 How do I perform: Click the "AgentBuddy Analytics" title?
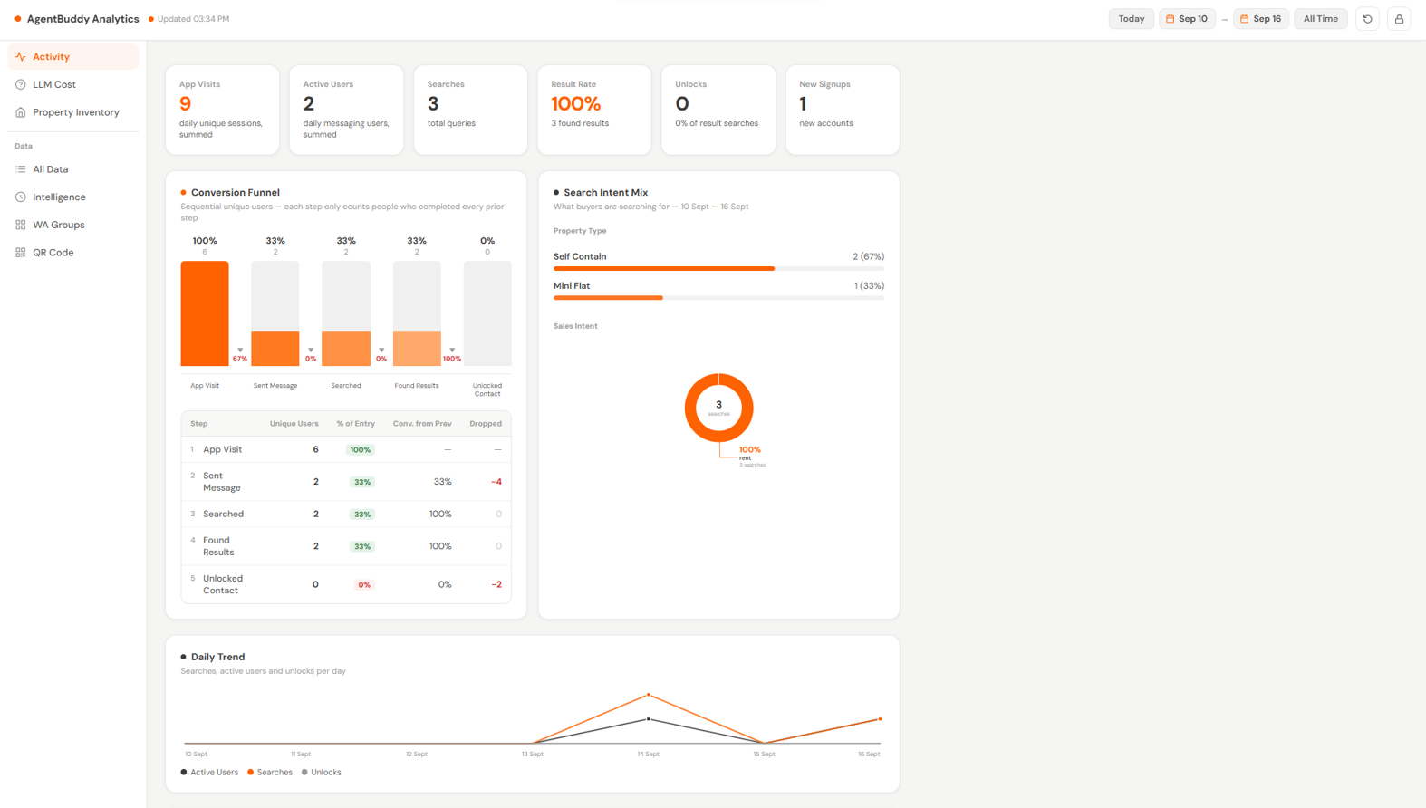(x=83, y=19)
